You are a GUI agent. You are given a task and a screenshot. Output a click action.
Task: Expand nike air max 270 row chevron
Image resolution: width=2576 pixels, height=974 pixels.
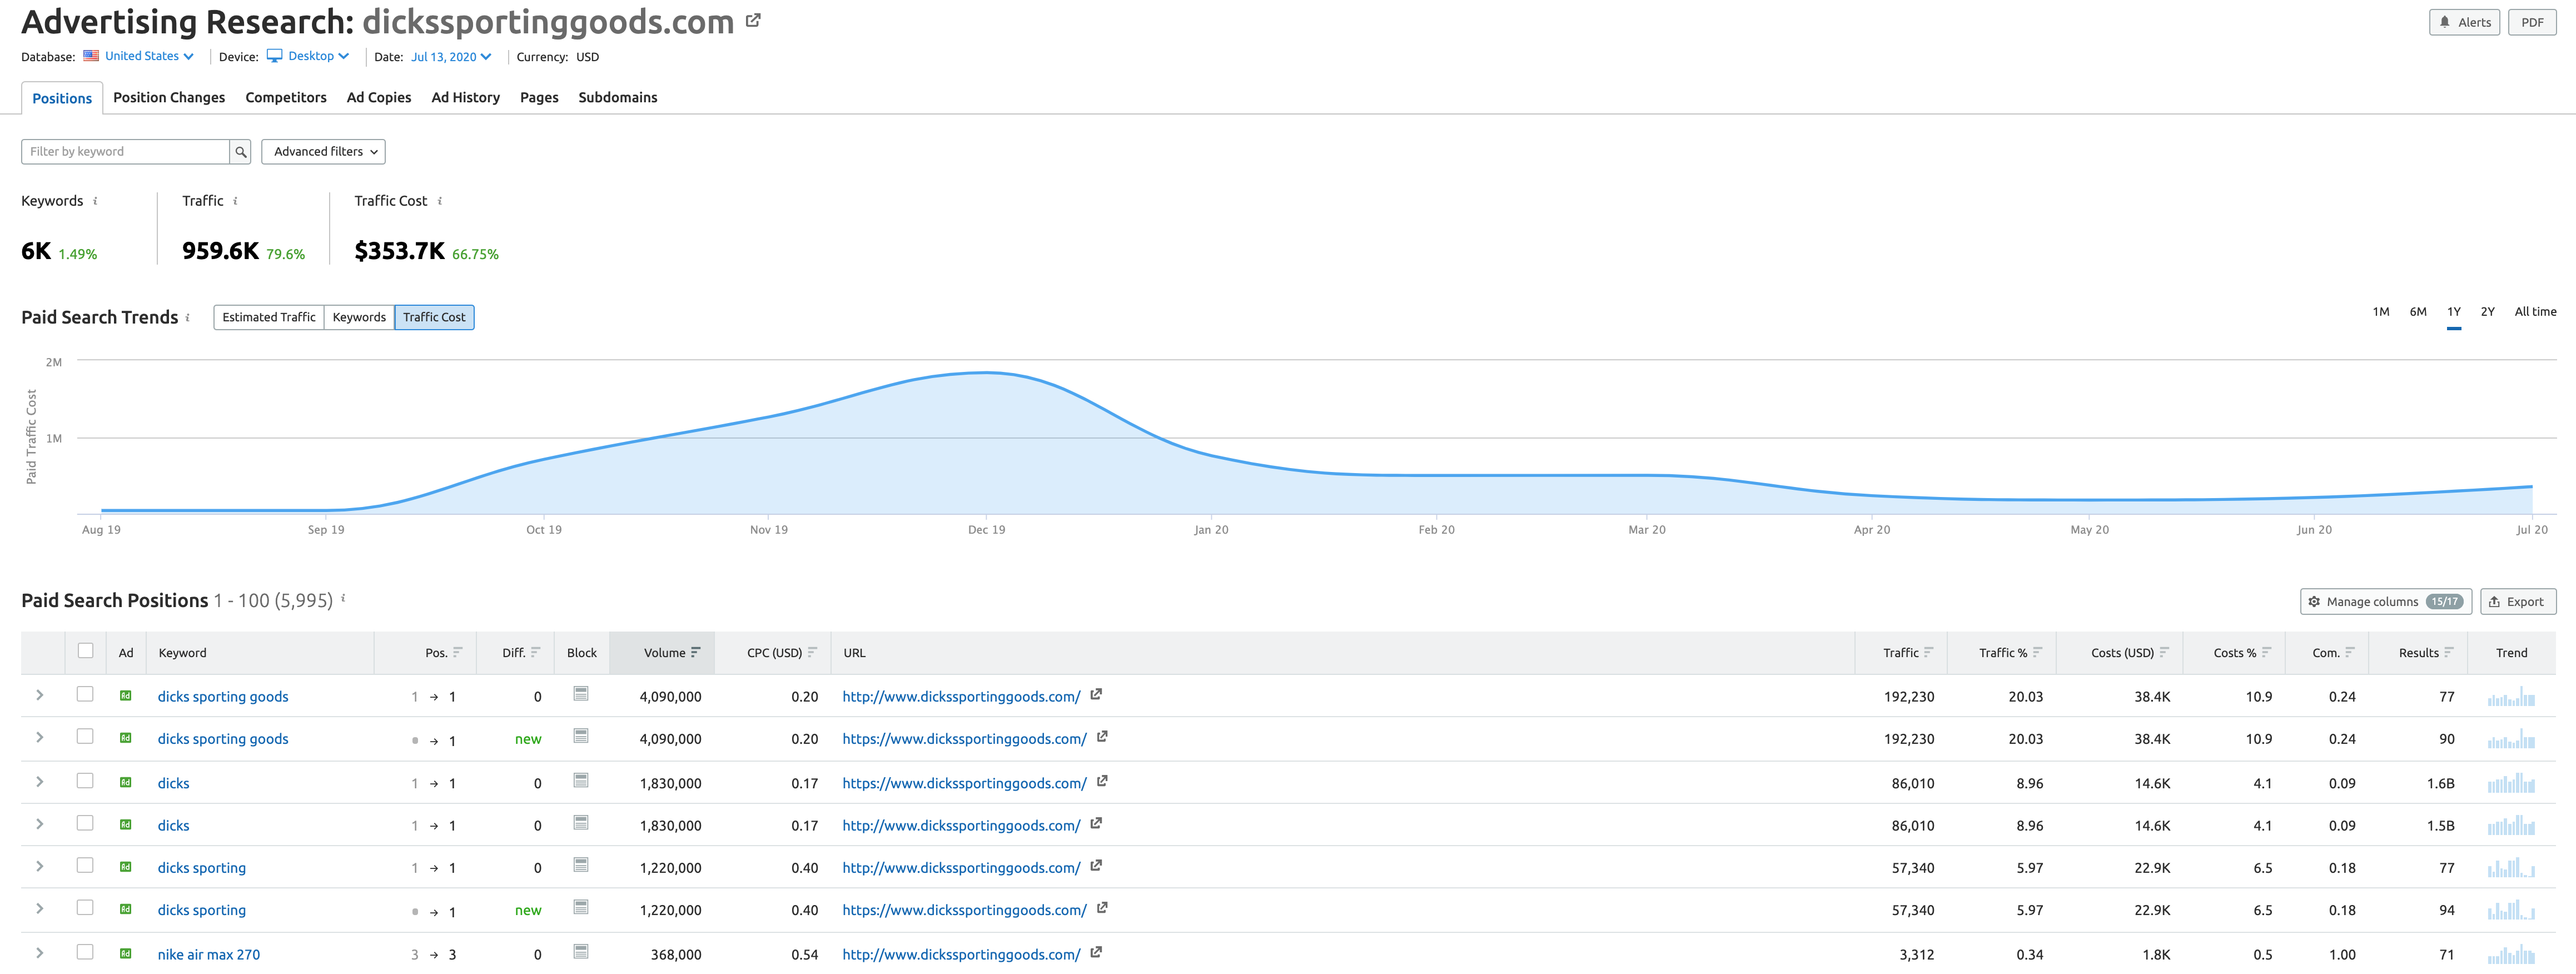pos(40,953)
